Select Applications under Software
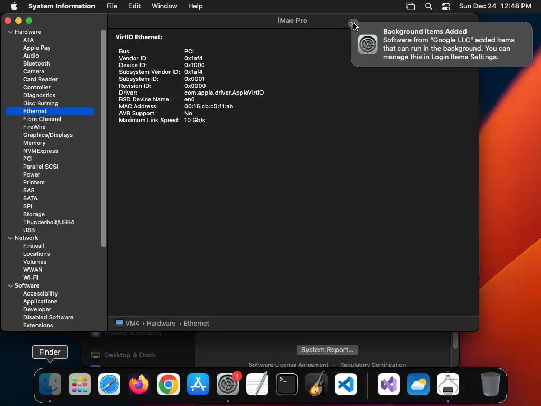This screenshot has height=406, width=541. point(40,302)
